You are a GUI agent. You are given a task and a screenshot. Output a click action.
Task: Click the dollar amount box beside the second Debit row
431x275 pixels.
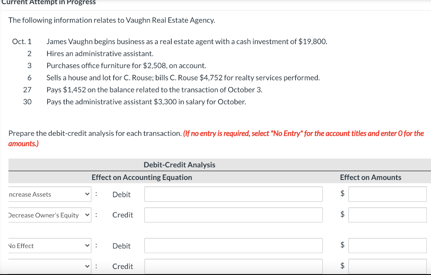click(387, 246)
